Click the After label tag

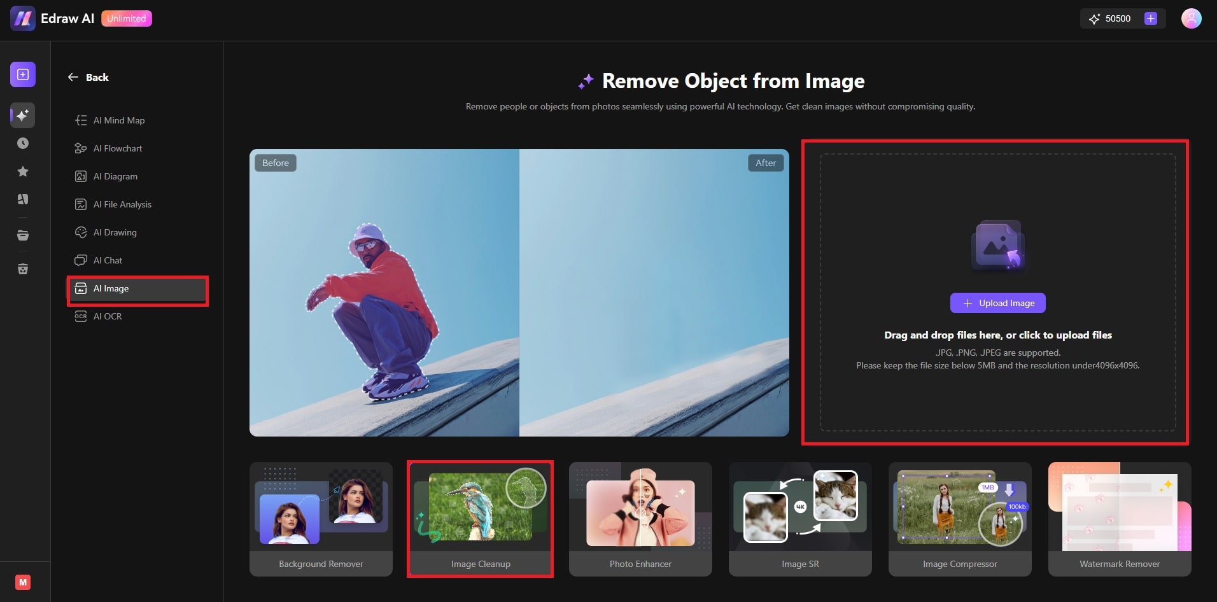pos(766,163)
